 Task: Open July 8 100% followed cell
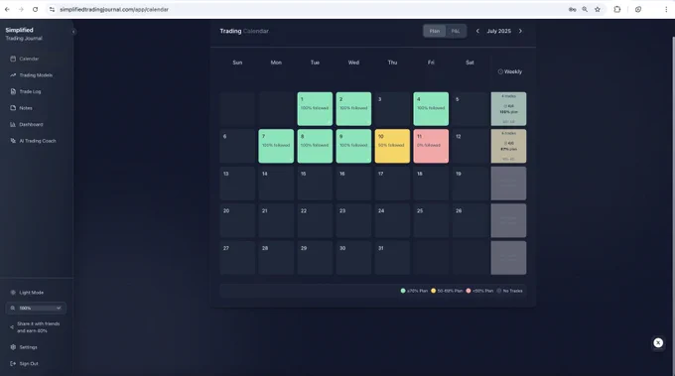[x=315, y=146]
